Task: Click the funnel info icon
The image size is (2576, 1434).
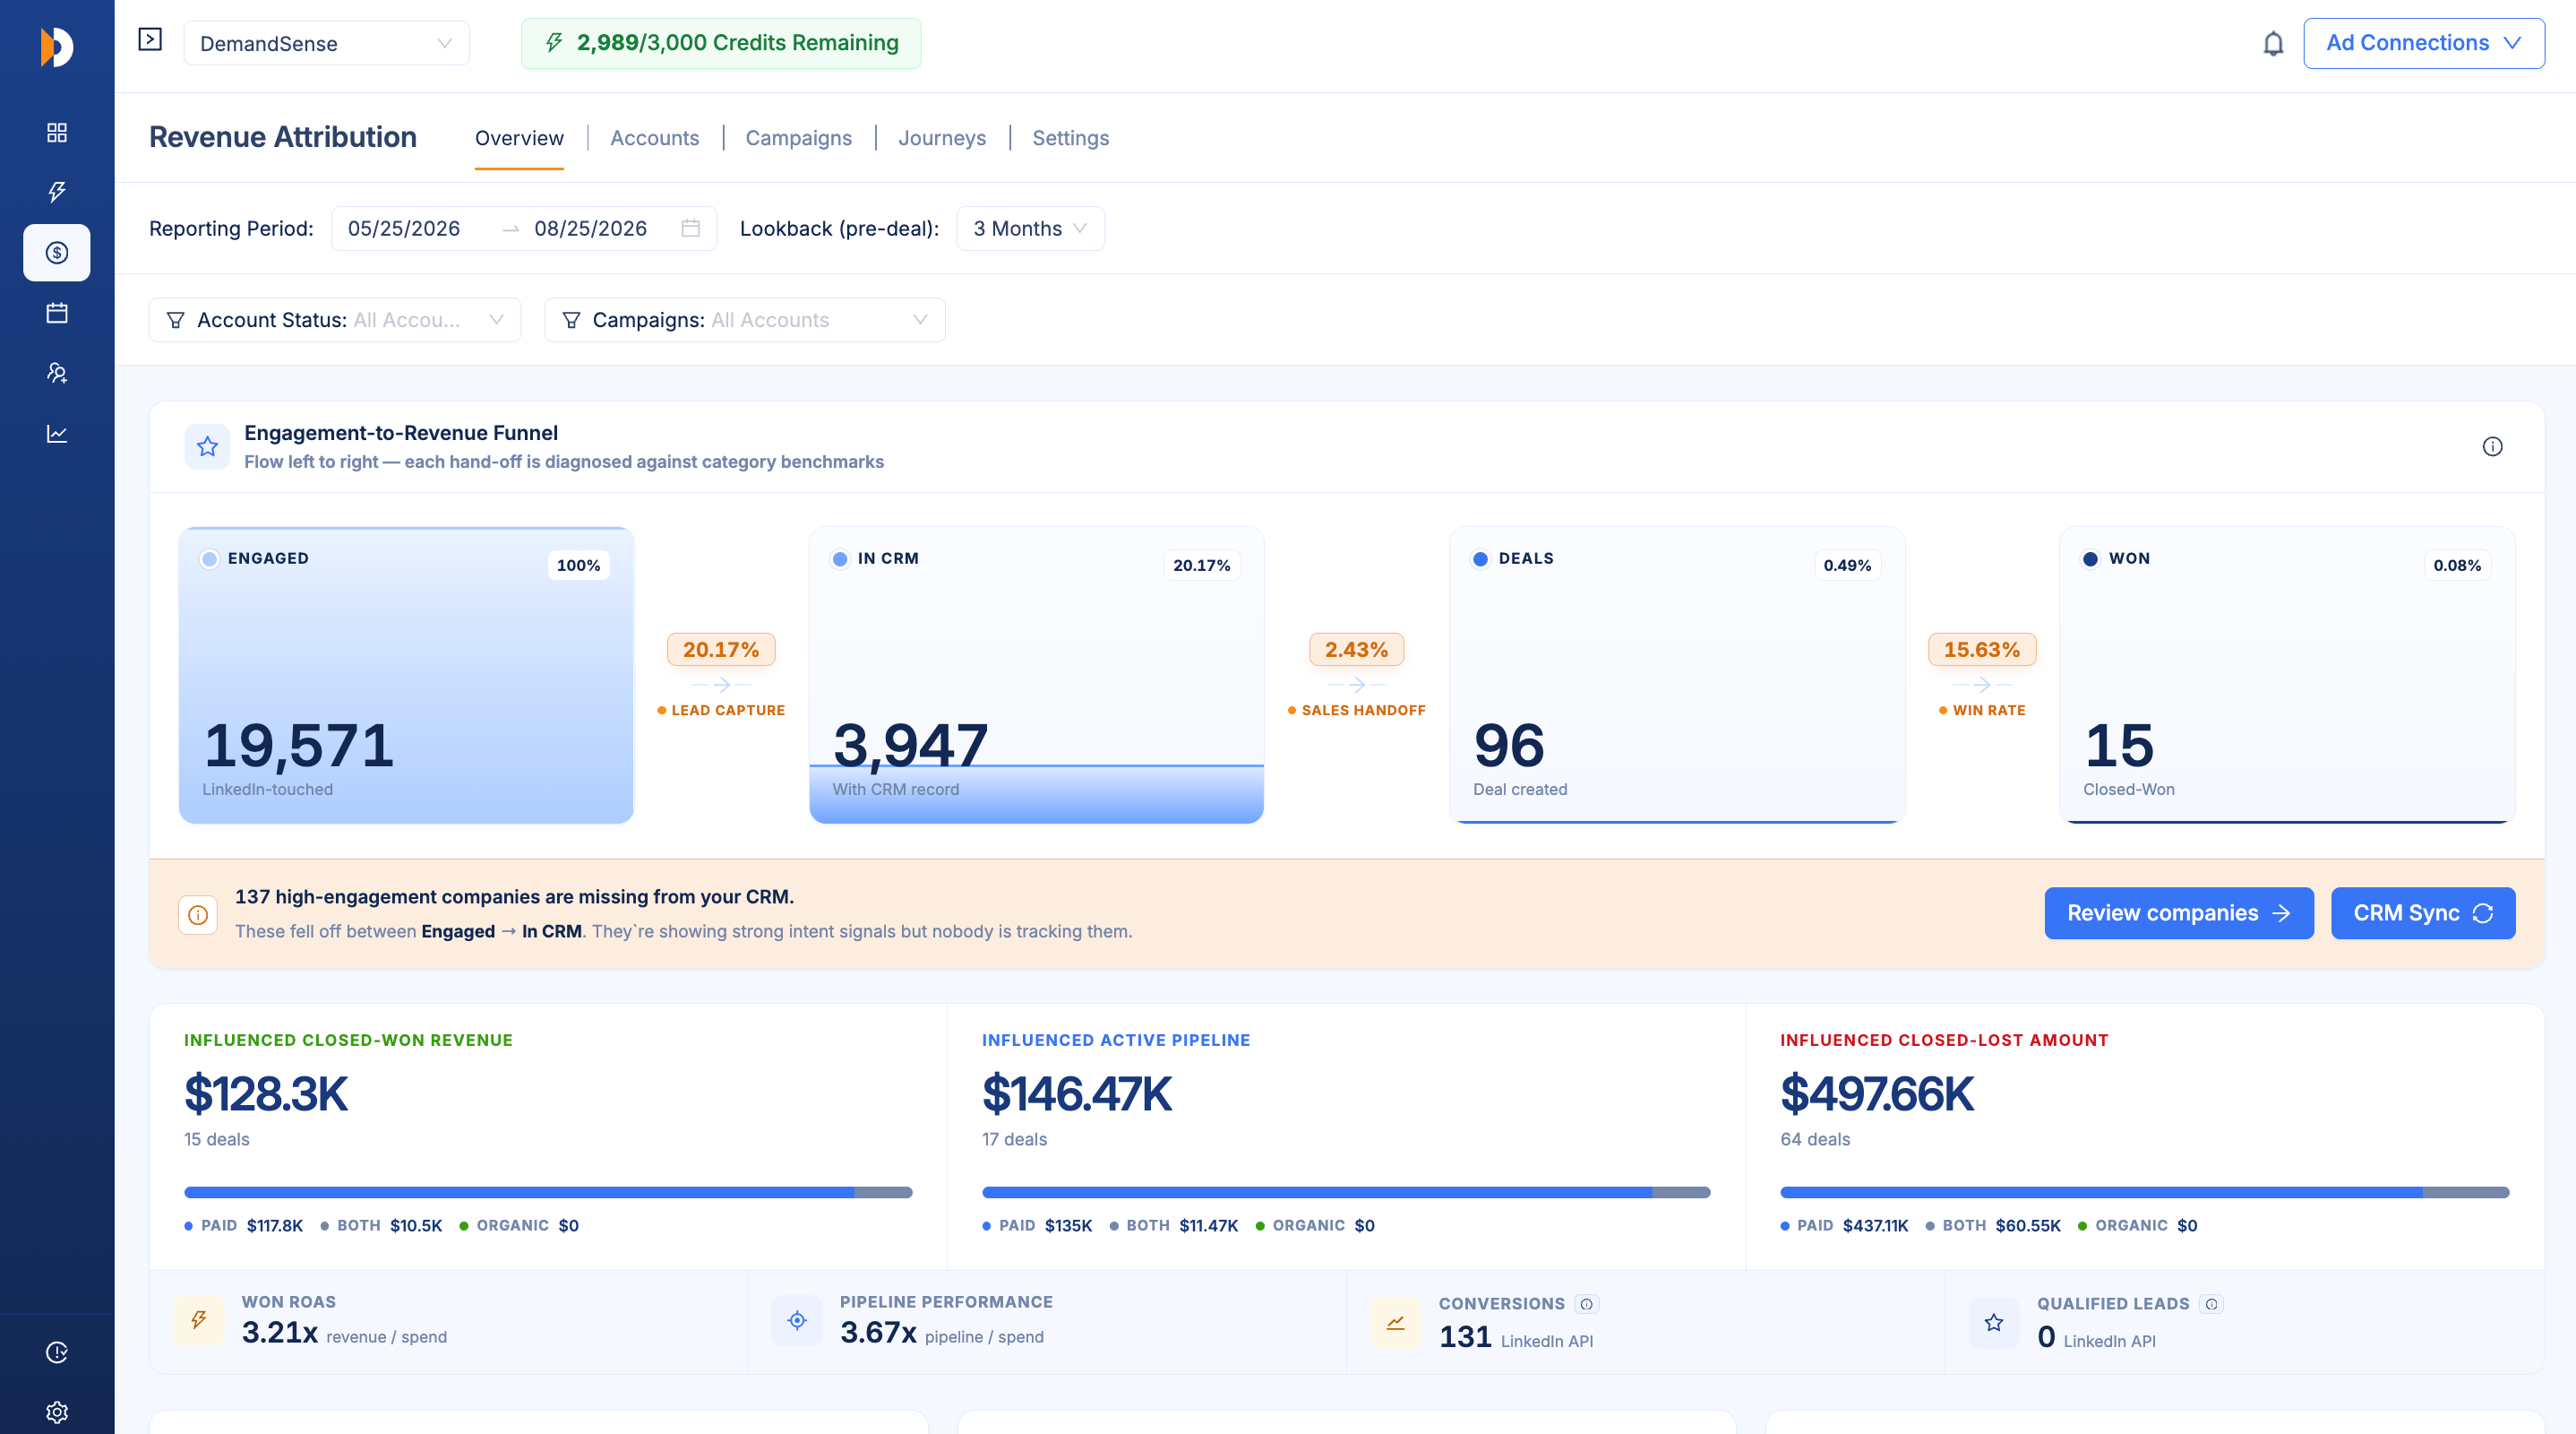Action: click(x=2492, y=446)
